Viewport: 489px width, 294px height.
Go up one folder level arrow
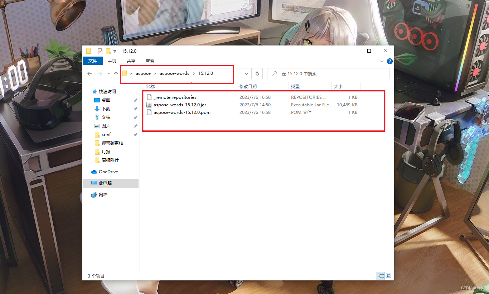click(x=116, y=73)
